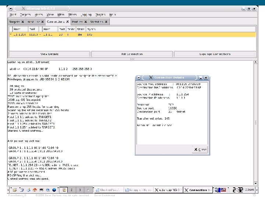Launch the terminal (Konsole) icon in panel

click(x=41, y=190)
